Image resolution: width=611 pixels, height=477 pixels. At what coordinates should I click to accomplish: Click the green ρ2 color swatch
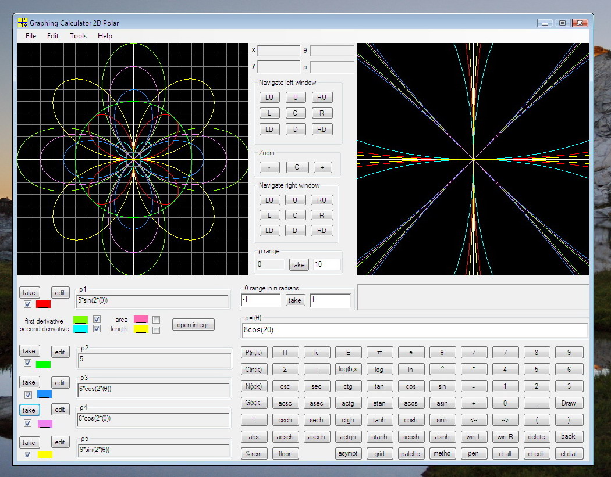coord(43,364)
